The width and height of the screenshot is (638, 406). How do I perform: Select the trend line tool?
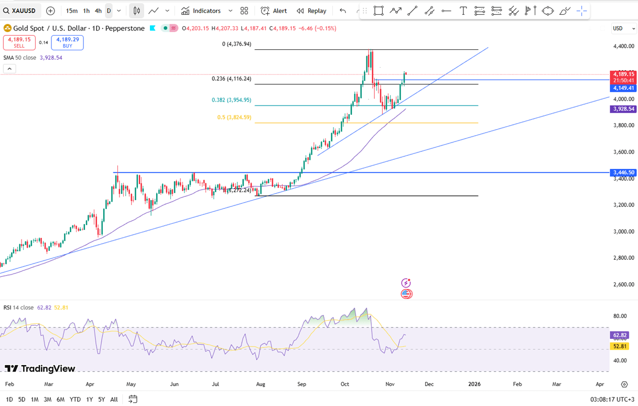pyautogui.click(x=413, y=10)
